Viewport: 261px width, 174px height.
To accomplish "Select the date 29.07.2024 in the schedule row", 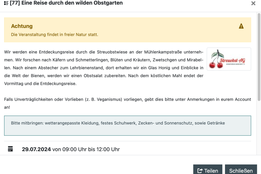I will pos(36,149).
